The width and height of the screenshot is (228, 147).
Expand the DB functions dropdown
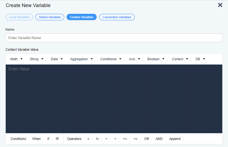click(200, 59)
